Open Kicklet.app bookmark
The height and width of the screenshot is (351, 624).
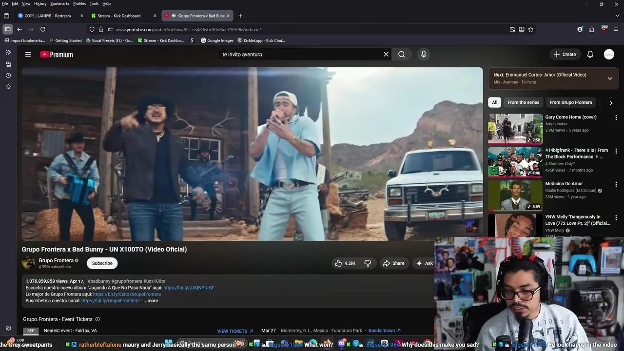(261, 40)
